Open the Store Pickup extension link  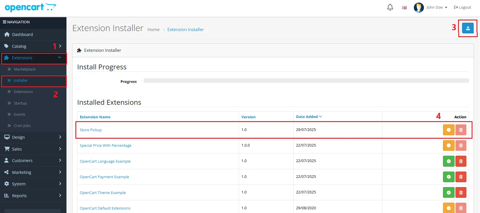(x=91, y=130)
